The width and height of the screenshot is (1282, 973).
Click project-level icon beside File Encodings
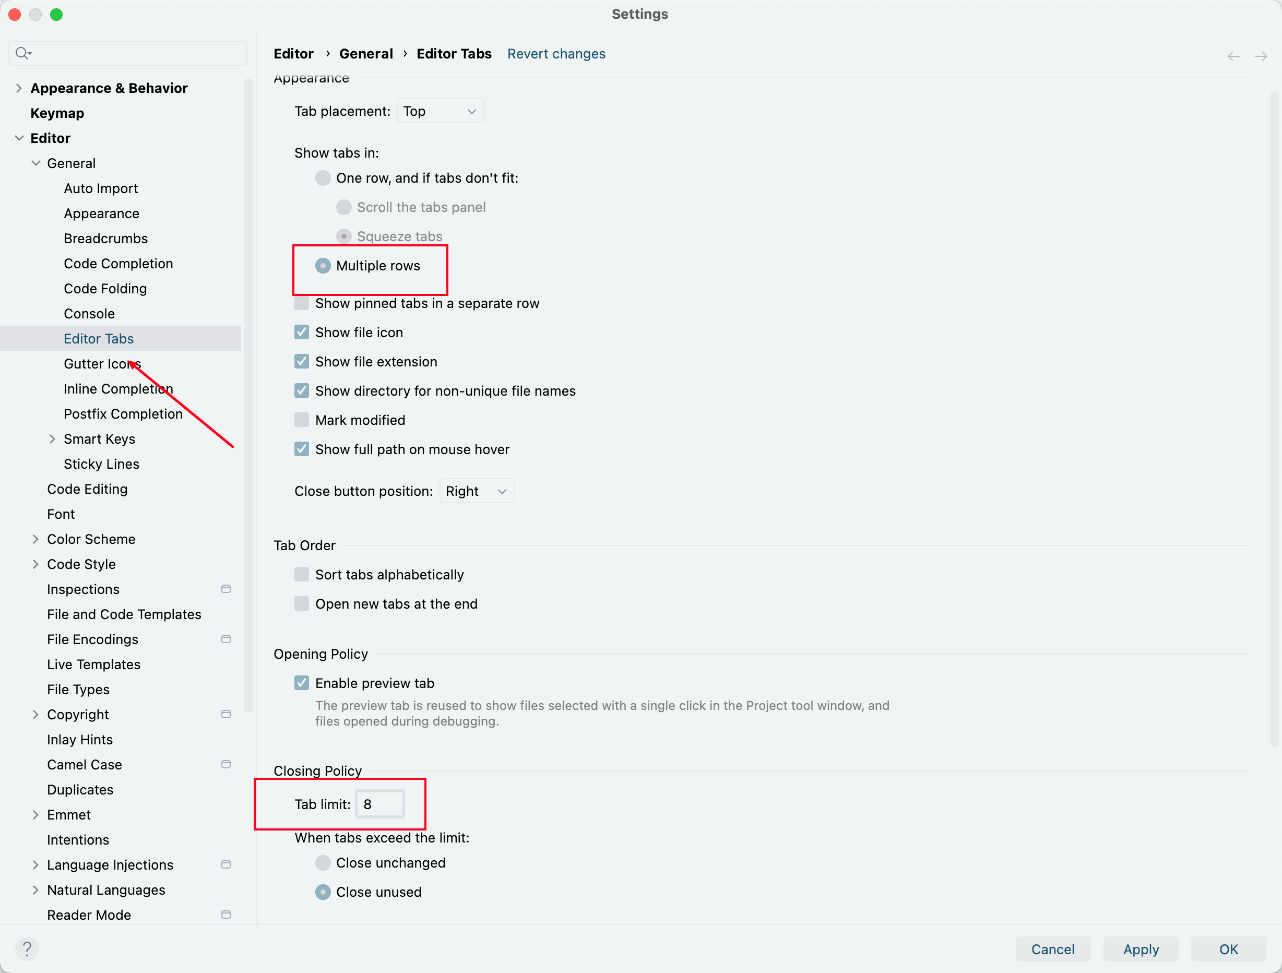[x=226, y=638]
